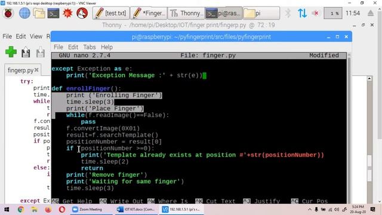Click the Bluetooth icon in Pi panel

click(288, 13)
